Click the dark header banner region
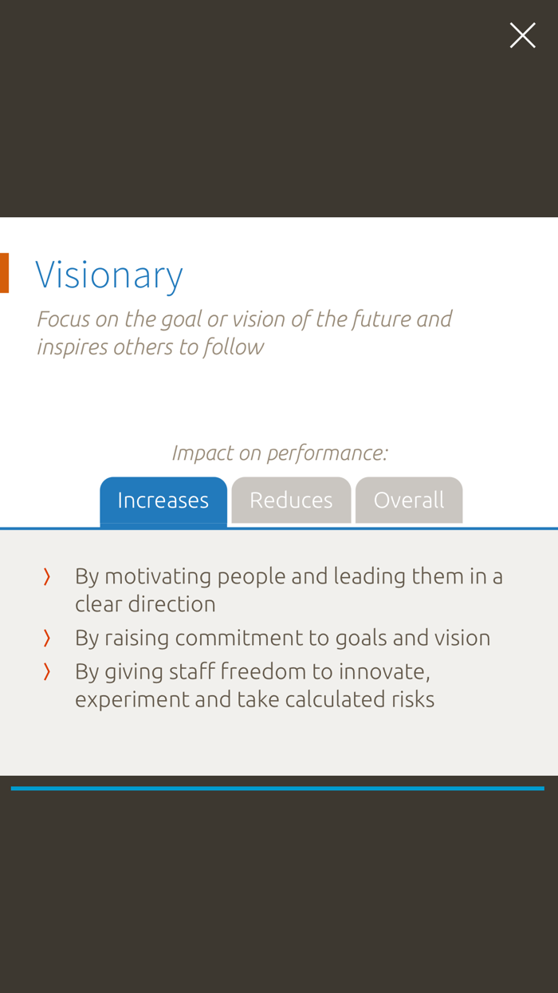The height and width of the screenshot is (993, 558). click(279, 108)
